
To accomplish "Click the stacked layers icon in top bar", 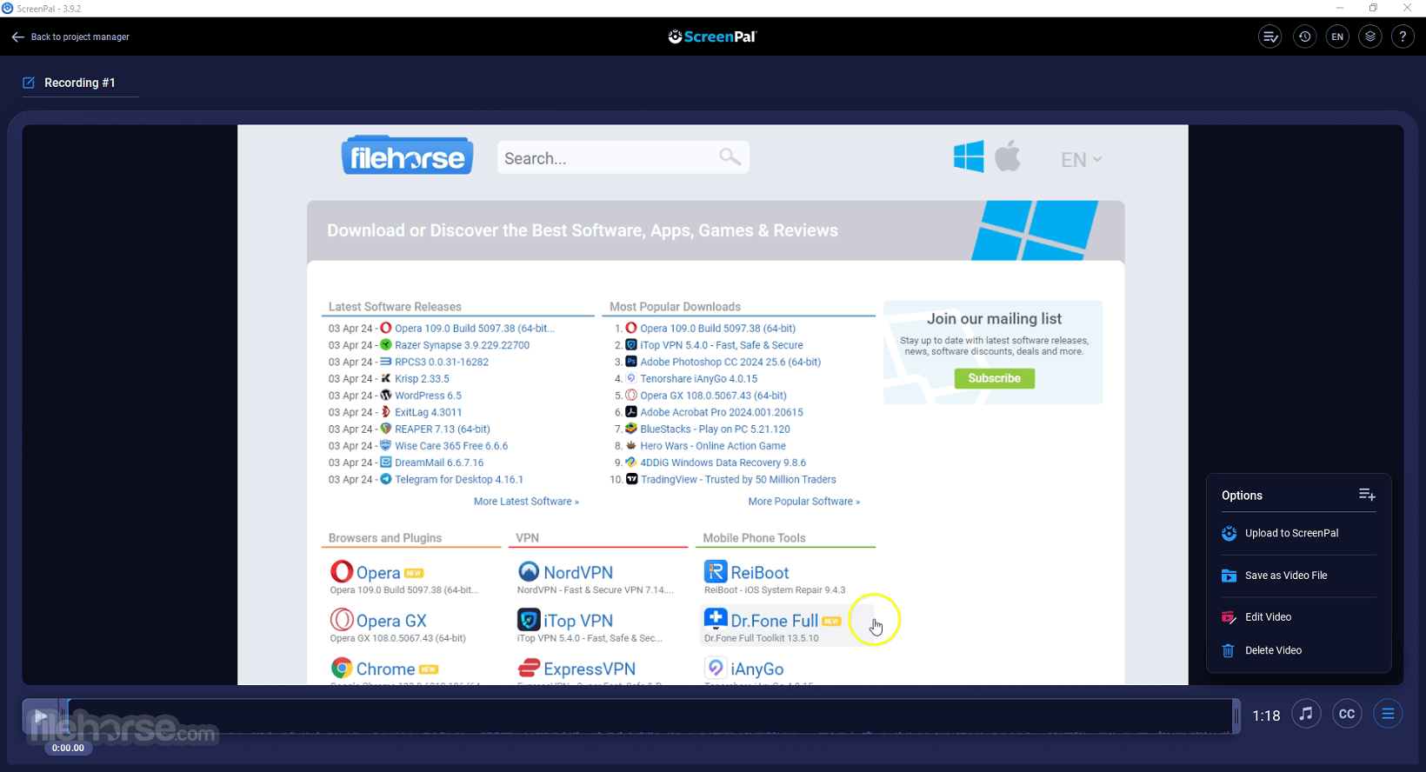I will pyautogui.click(x=1370, y=37).
